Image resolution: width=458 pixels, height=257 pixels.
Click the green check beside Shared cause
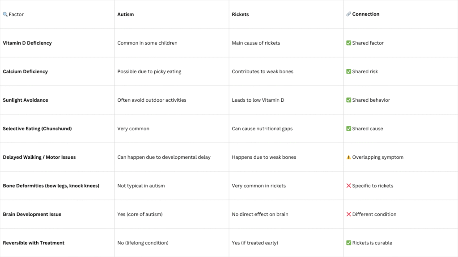[348, 128]
